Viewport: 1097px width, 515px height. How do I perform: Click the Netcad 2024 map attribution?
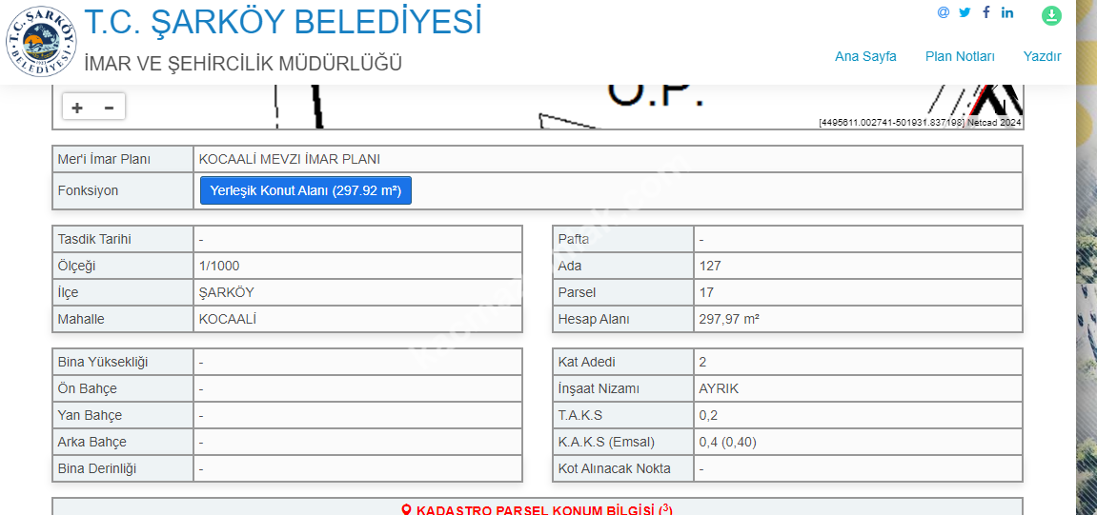pyautogui.click(x=995, y=122)
